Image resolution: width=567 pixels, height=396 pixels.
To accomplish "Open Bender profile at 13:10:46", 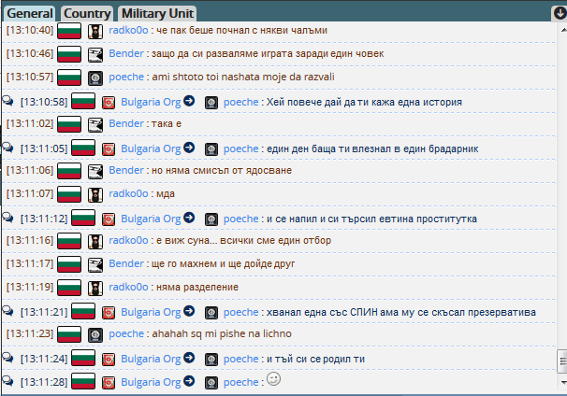I will tap(126, 53).
